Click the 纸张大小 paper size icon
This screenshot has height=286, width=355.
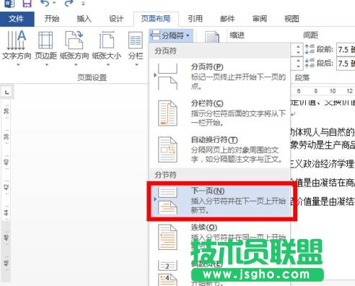click(107, 40)
